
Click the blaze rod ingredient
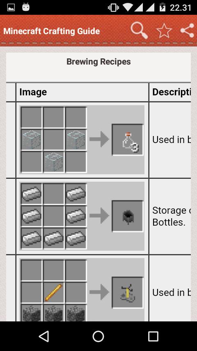(x=54, y=293)
